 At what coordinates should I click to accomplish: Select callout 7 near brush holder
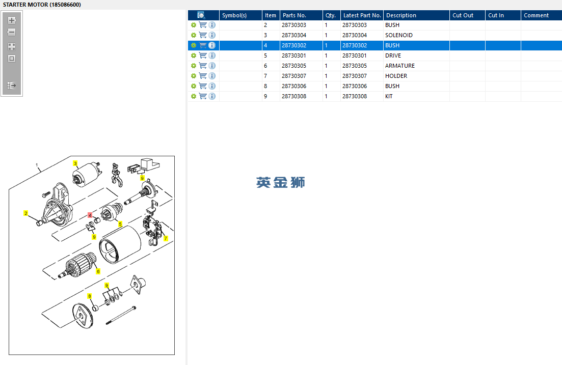click(x=166, y=238)
